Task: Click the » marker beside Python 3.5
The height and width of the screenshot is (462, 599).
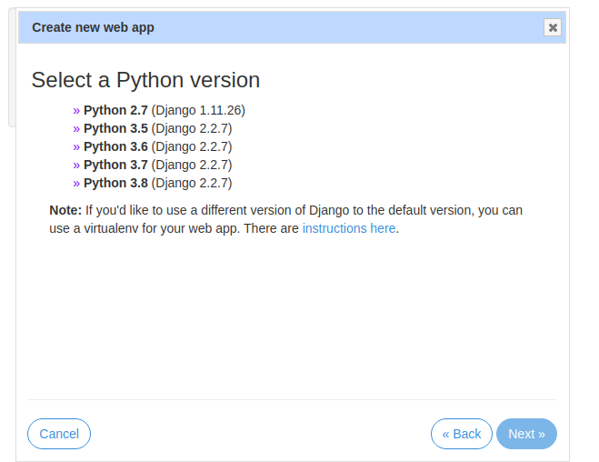Action: (76, 128)
